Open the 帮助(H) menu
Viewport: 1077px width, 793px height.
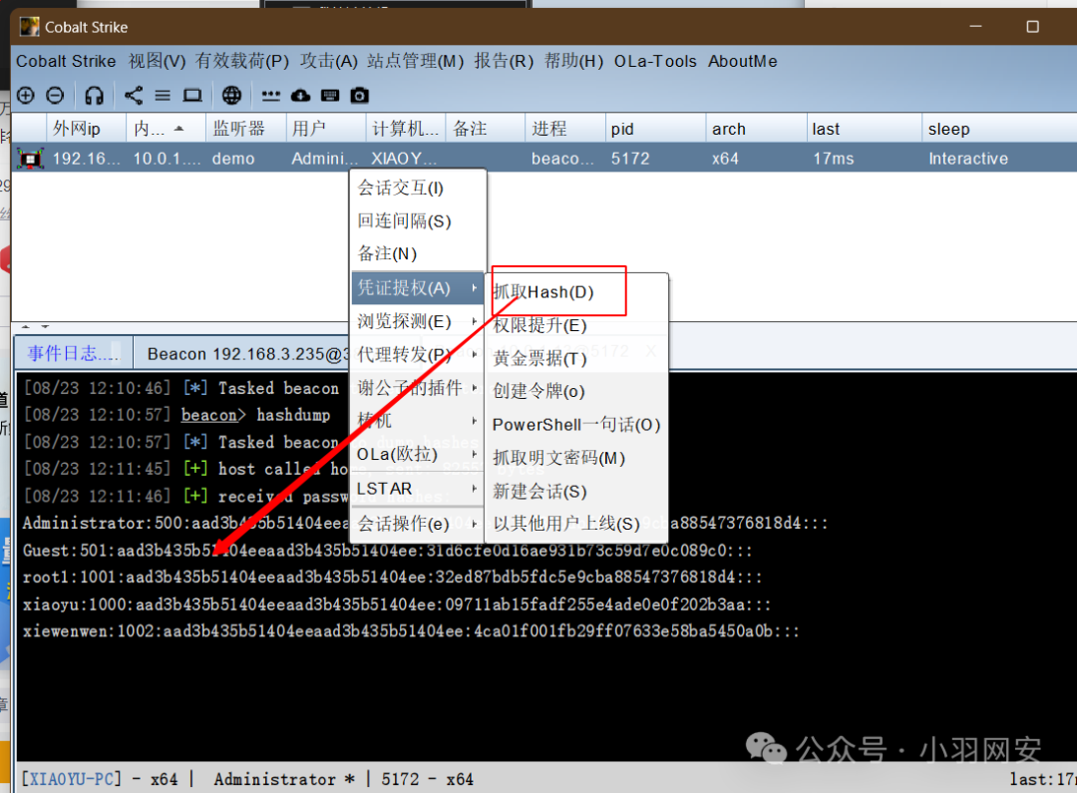pos(573,61)
